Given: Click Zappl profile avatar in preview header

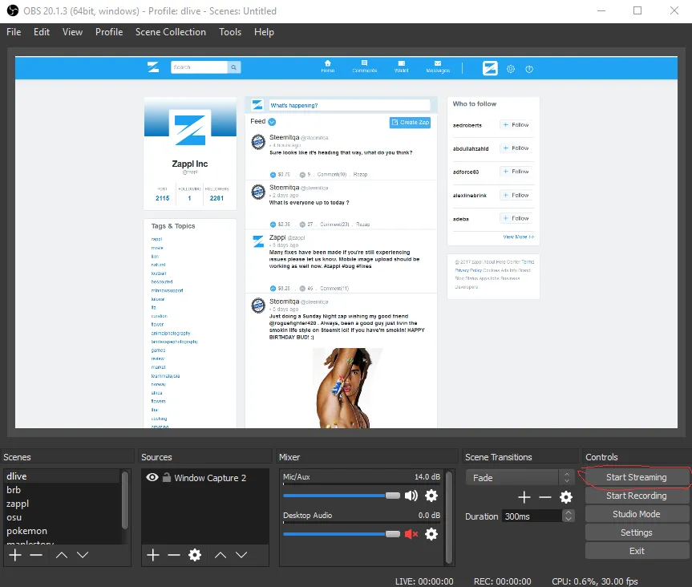Looking at the screenshot, I should pyautogui.click(x=490, y=68).
